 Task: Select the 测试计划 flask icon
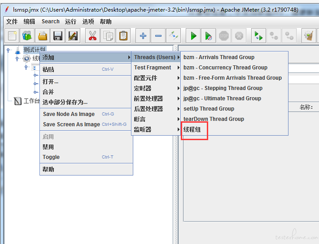click(x=18, y=50)
